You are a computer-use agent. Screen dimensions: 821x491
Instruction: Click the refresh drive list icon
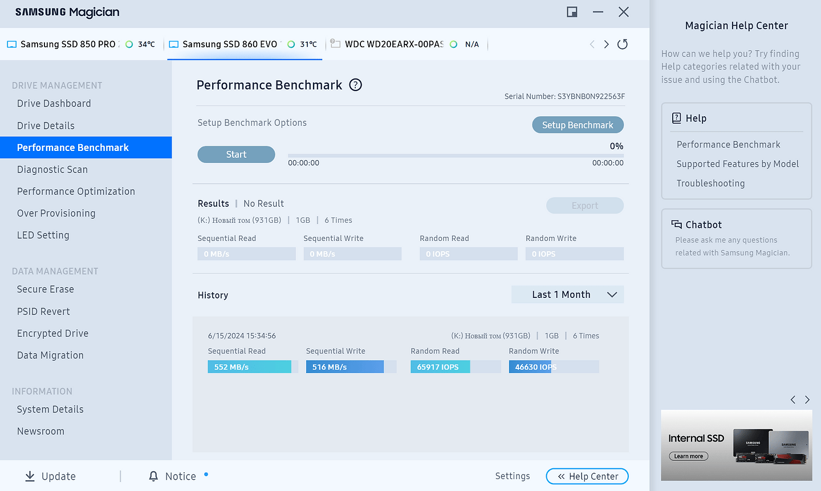[623, 44]
